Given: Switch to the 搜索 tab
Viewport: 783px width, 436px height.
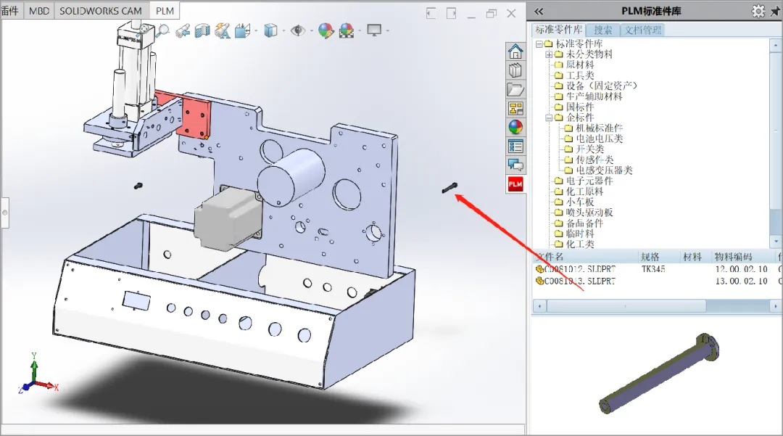Looking at the screenshot, I should point(603,30).
